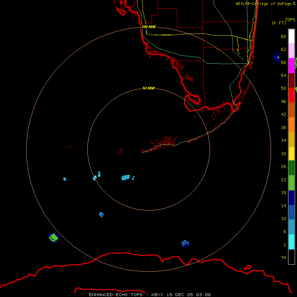Click the largest light-blue echo cluster inside the 50 NMI ring
The width and height of the screenshot is (297, 297).
click(126, 178)
